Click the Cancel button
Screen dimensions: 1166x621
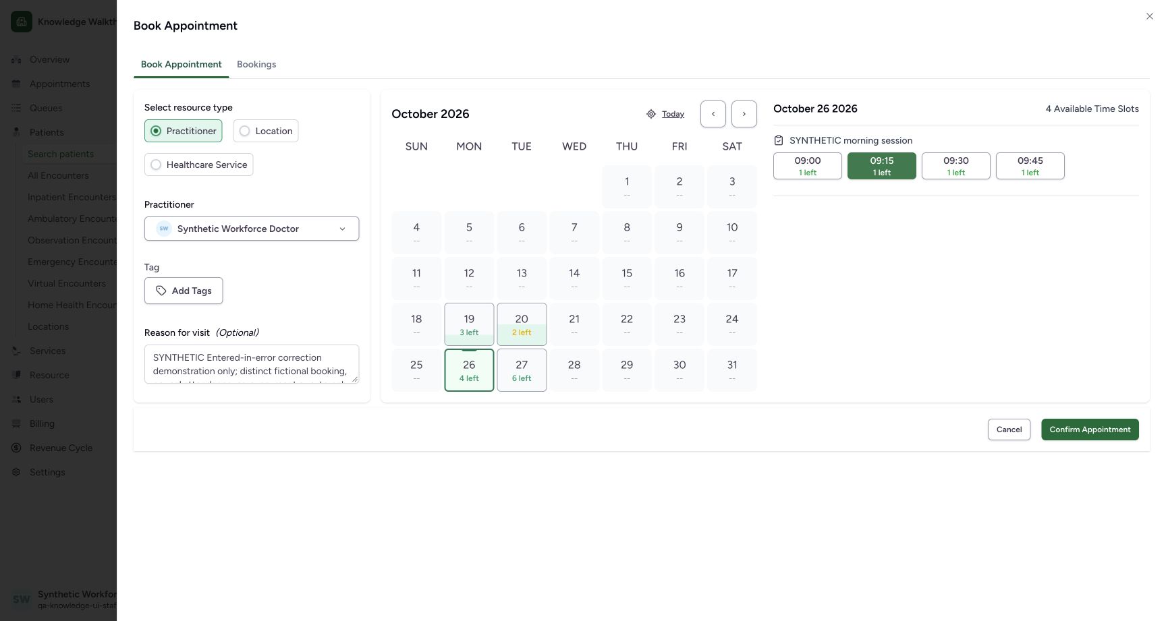tap(1009, 430)
